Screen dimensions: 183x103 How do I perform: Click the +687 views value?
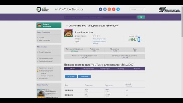pos(107,90)
